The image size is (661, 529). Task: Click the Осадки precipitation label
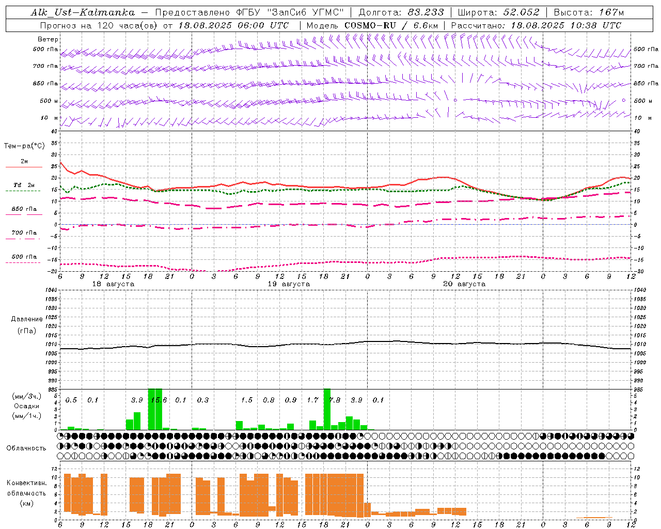(x=27, y=406)
